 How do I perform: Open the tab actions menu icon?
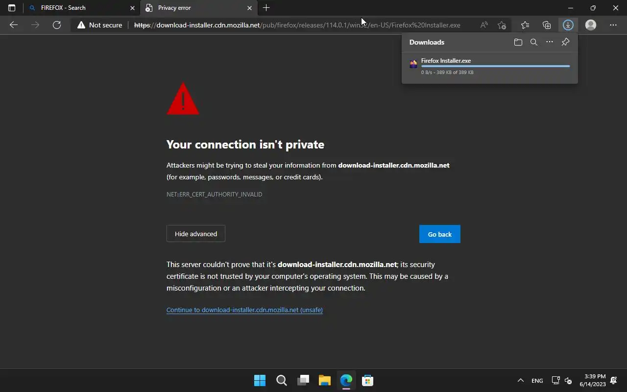(12, 8)
